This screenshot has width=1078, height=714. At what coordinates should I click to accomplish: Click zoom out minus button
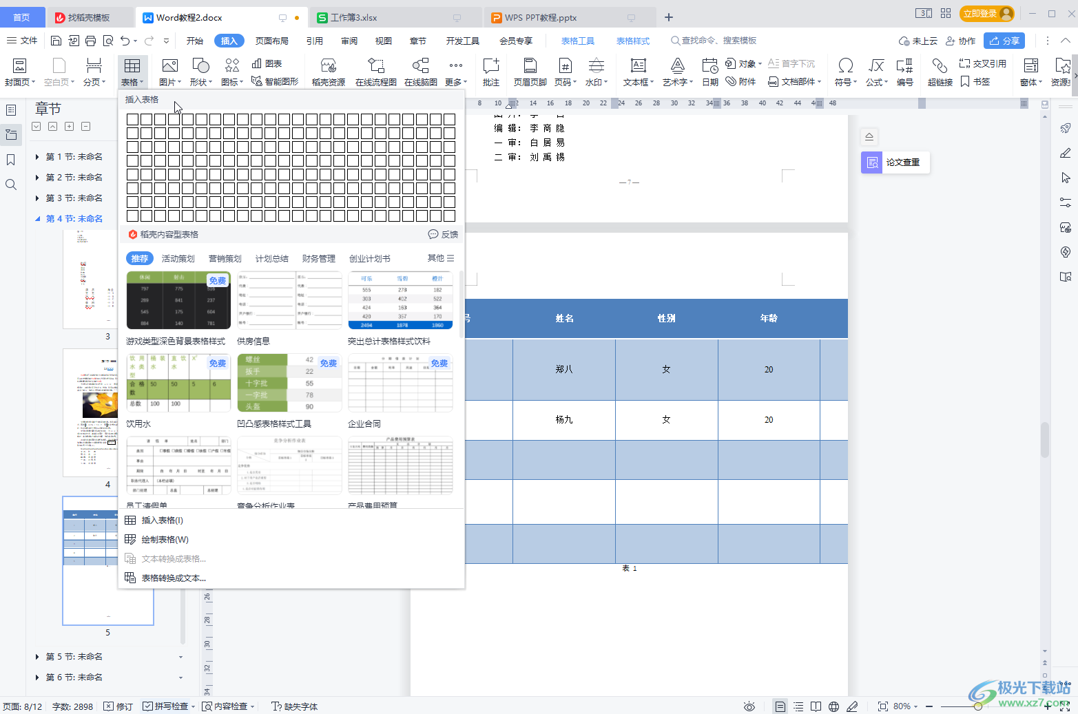click(x=929, y=706)
